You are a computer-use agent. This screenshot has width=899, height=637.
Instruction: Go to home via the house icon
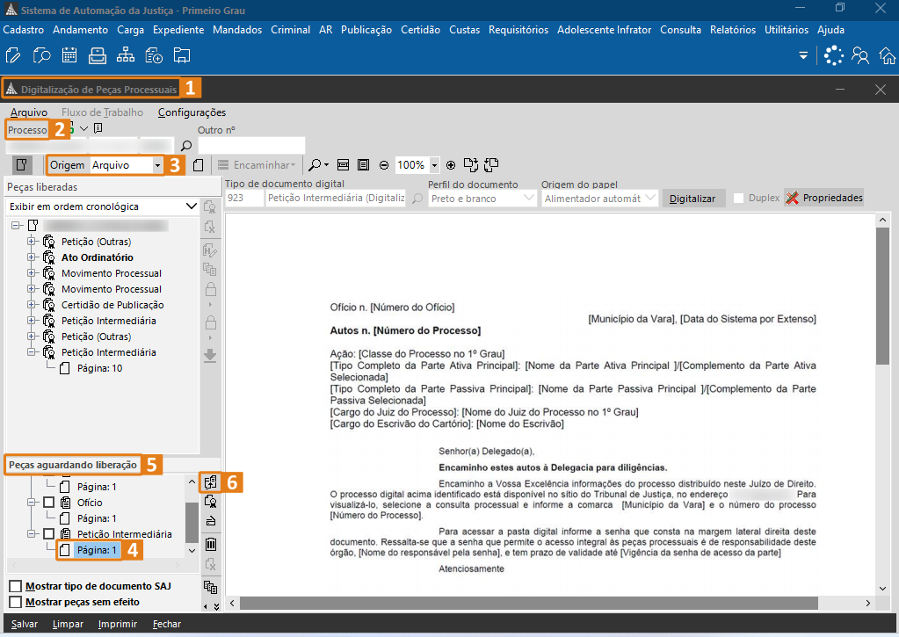(888, 55)
